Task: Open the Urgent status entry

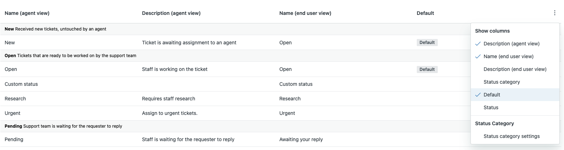Action: point(12,113)
